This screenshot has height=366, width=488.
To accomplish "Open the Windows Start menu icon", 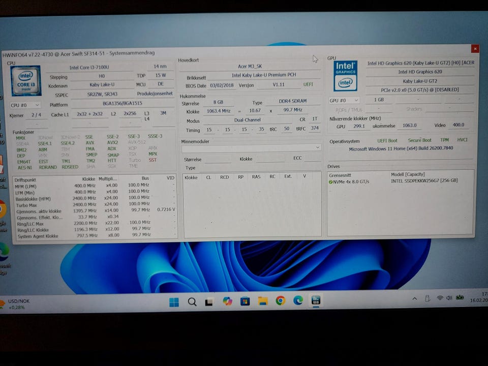I will 174,302.
